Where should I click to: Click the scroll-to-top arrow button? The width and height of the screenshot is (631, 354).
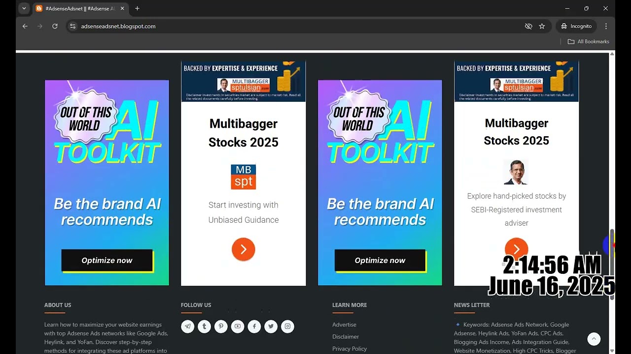click(x=594, y=339)
